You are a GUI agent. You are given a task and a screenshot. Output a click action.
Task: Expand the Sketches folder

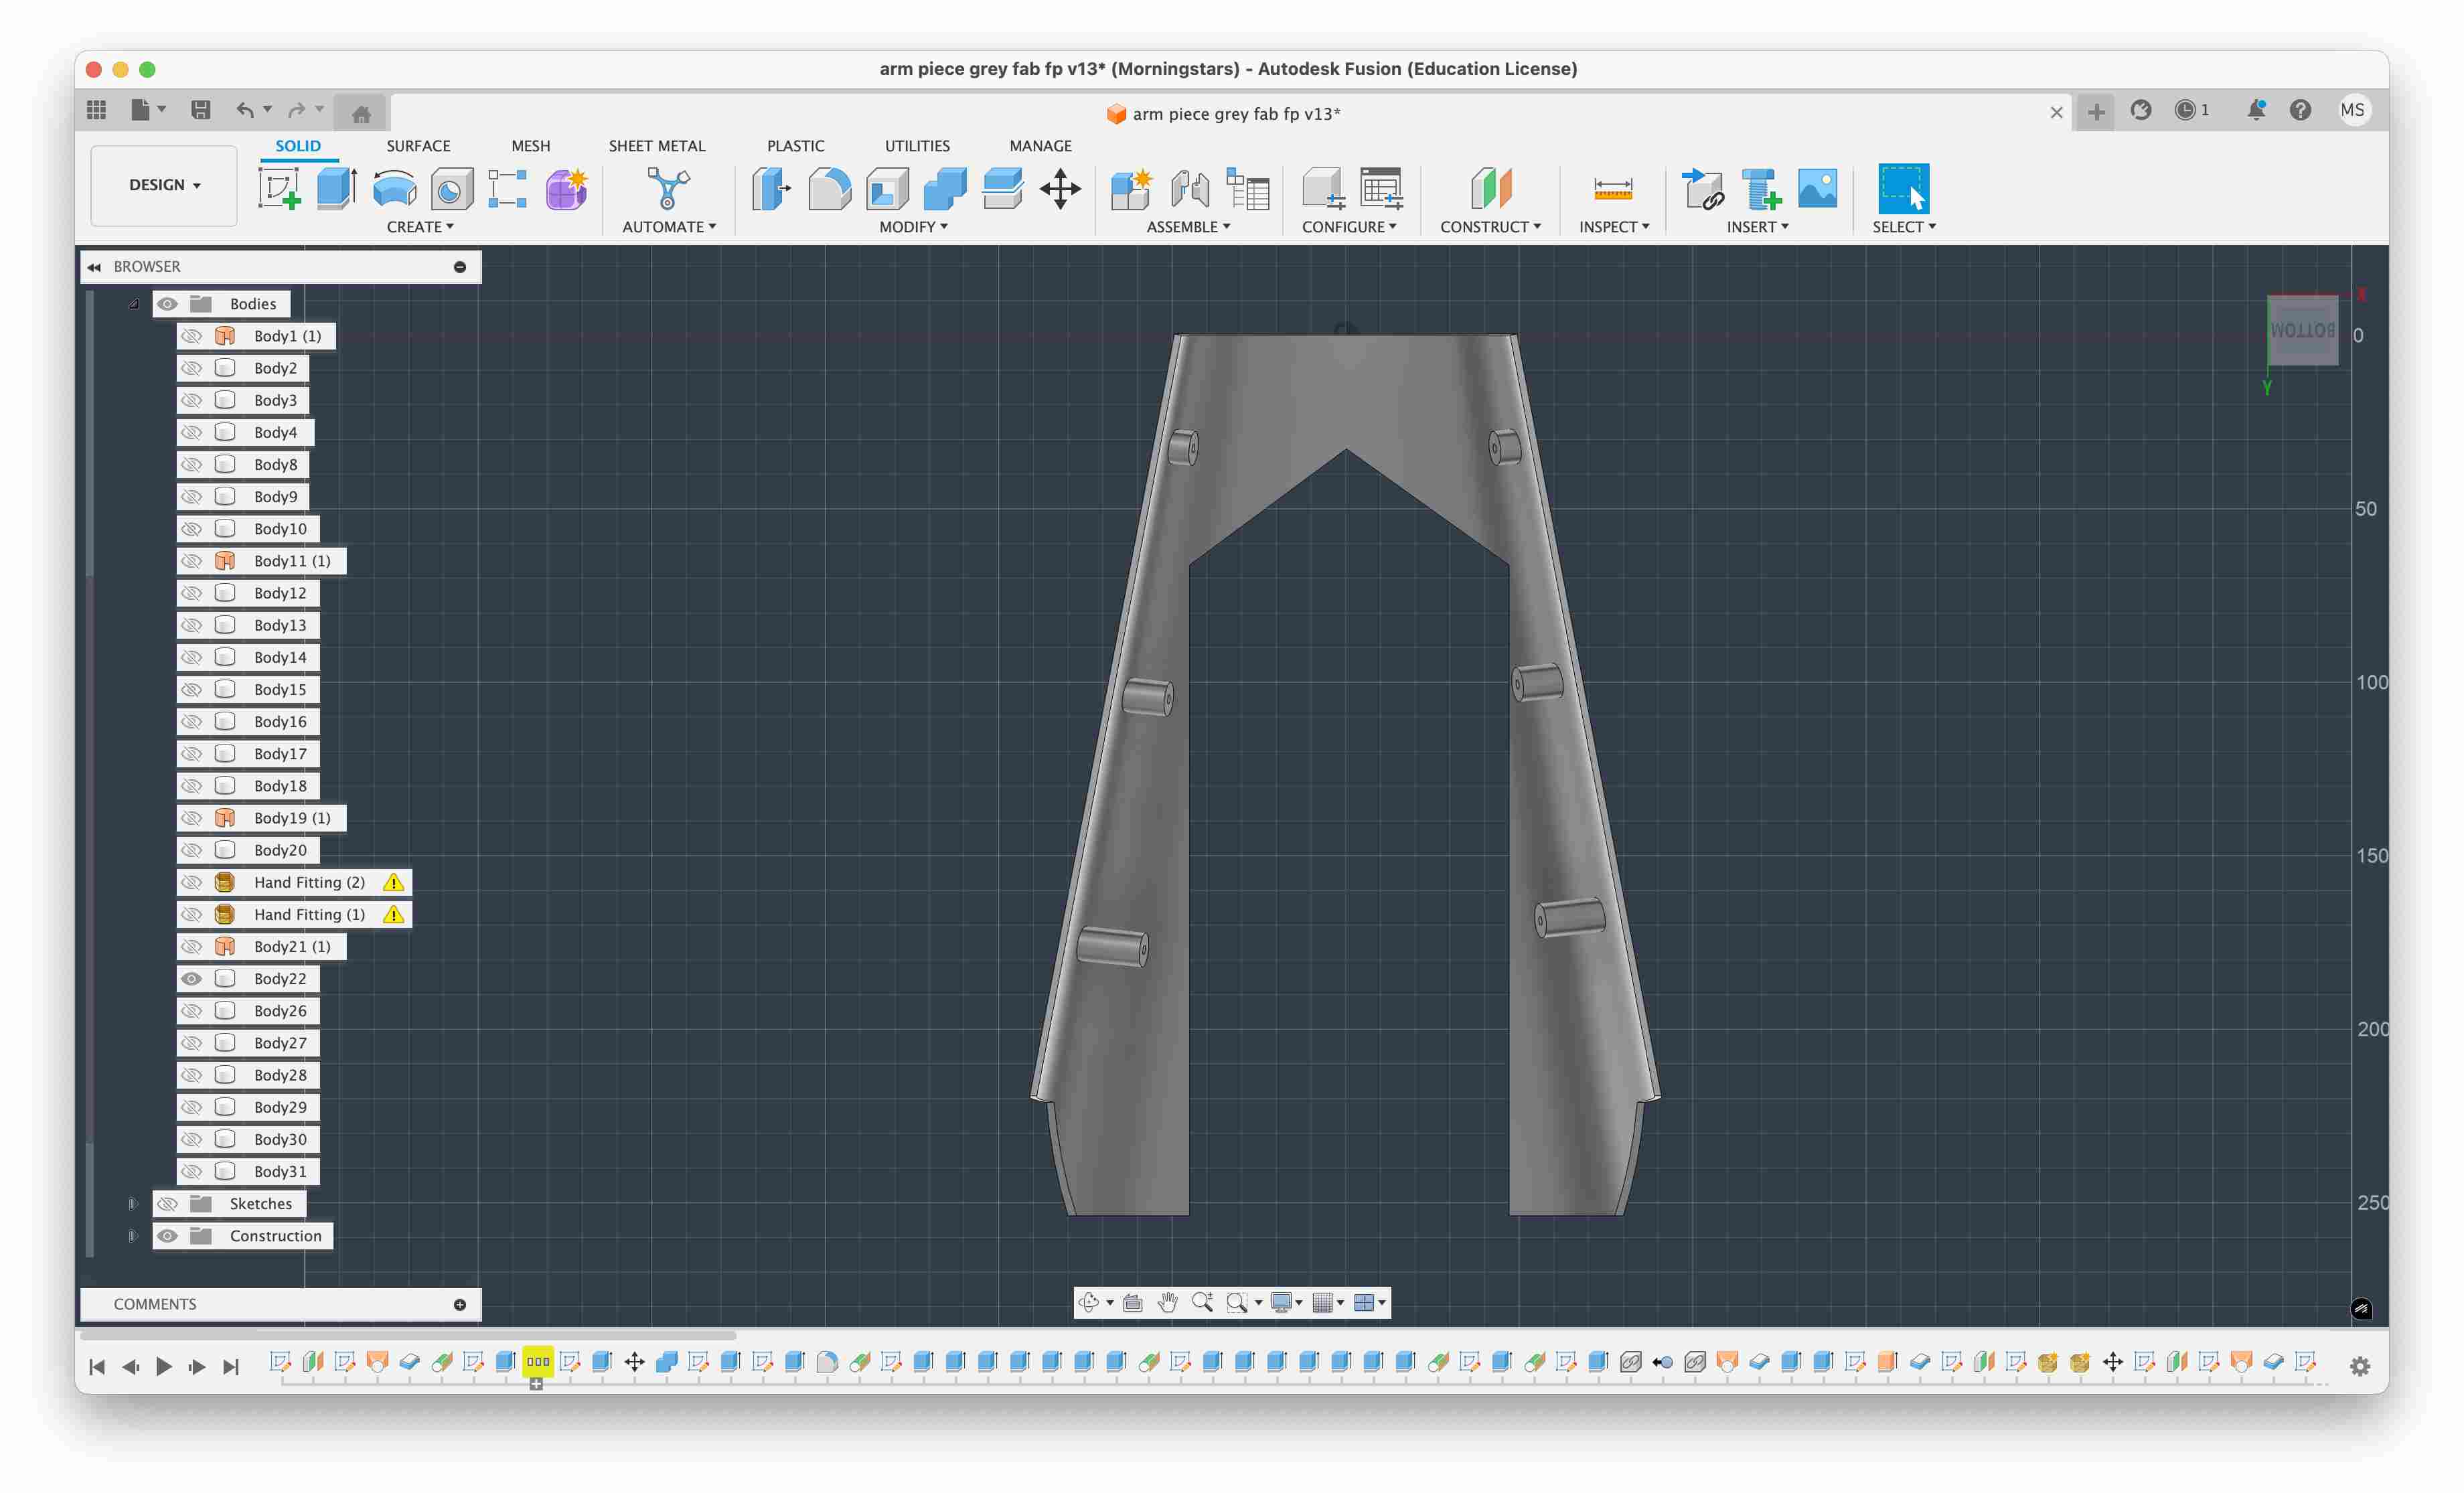click(x=132, y=1203)
